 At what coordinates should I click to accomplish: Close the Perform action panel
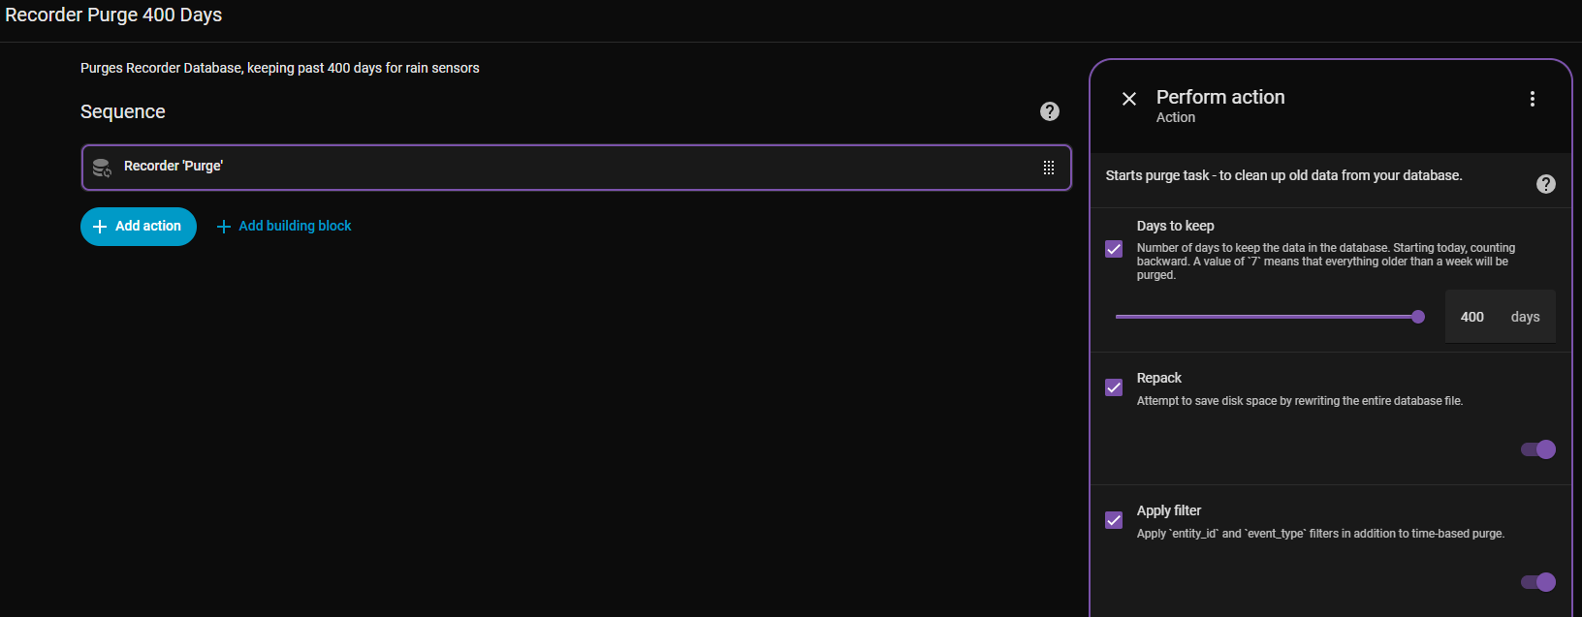[1129, 99]
